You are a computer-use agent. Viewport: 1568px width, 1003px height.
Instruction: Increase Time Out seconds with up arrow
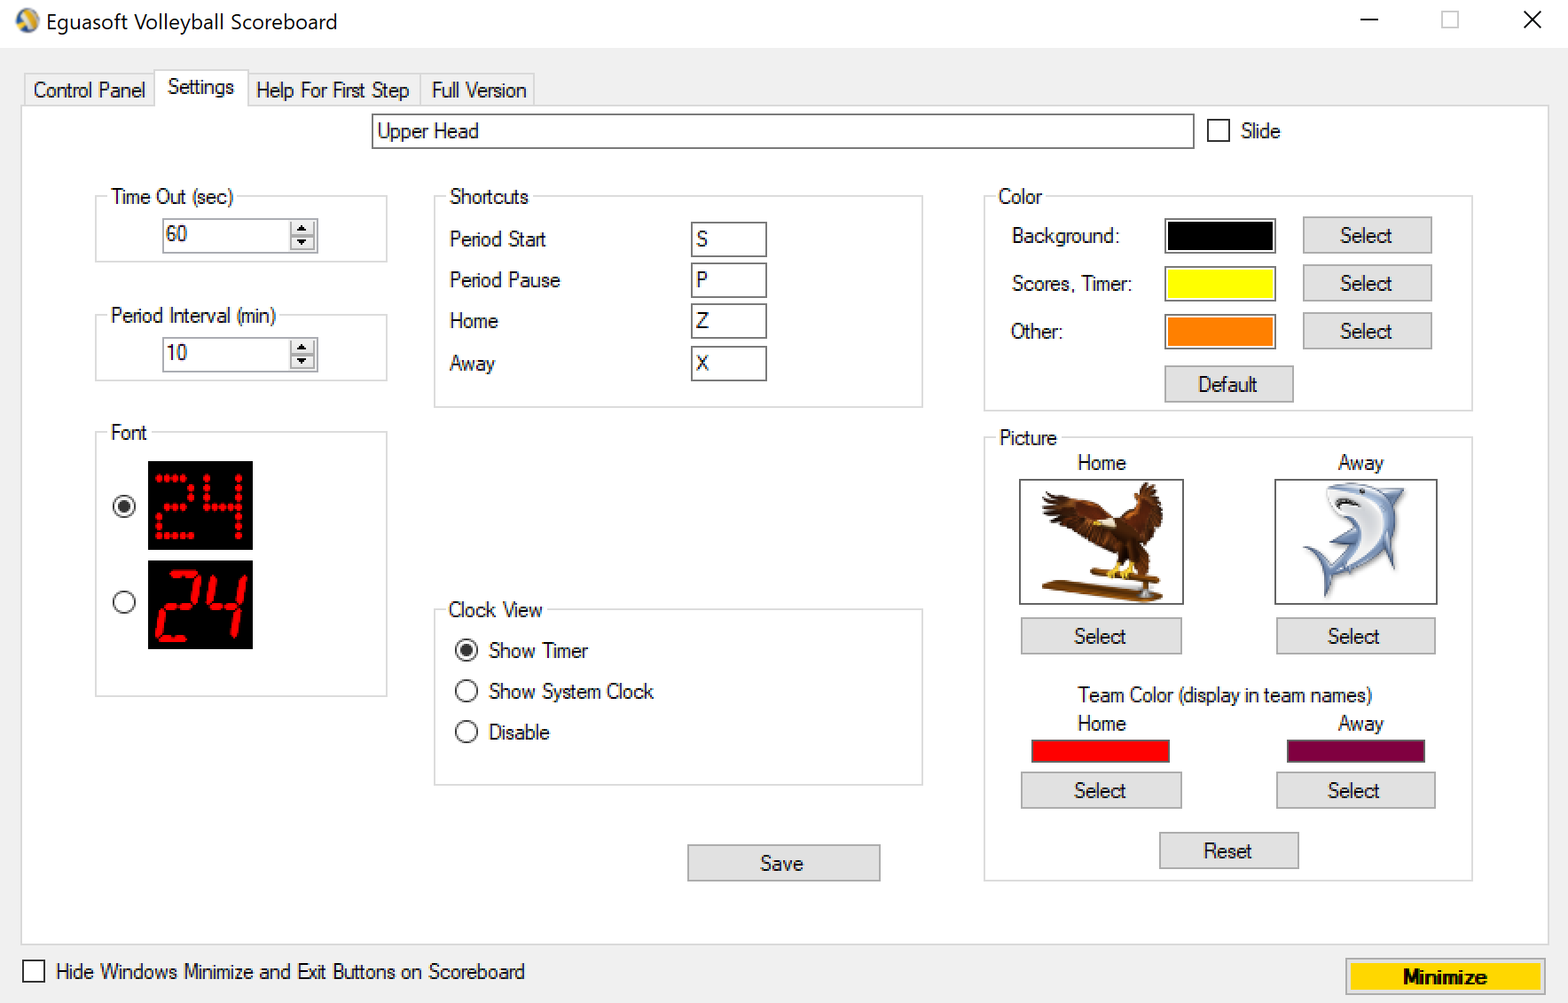tap(302, 228)
